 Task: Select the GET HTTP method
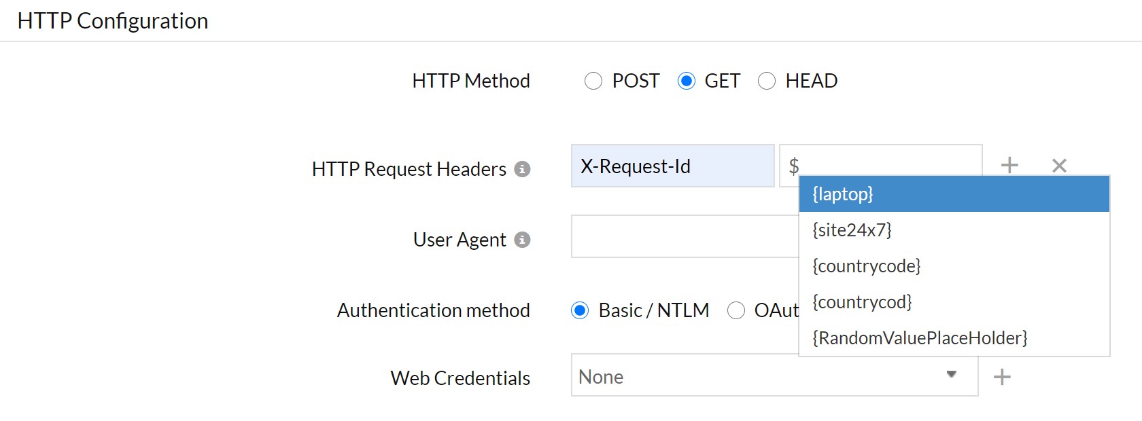tap(687, 81)
